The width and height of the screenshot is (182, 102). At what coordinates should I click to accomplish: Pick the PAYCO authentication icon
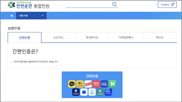pos(88,84)
